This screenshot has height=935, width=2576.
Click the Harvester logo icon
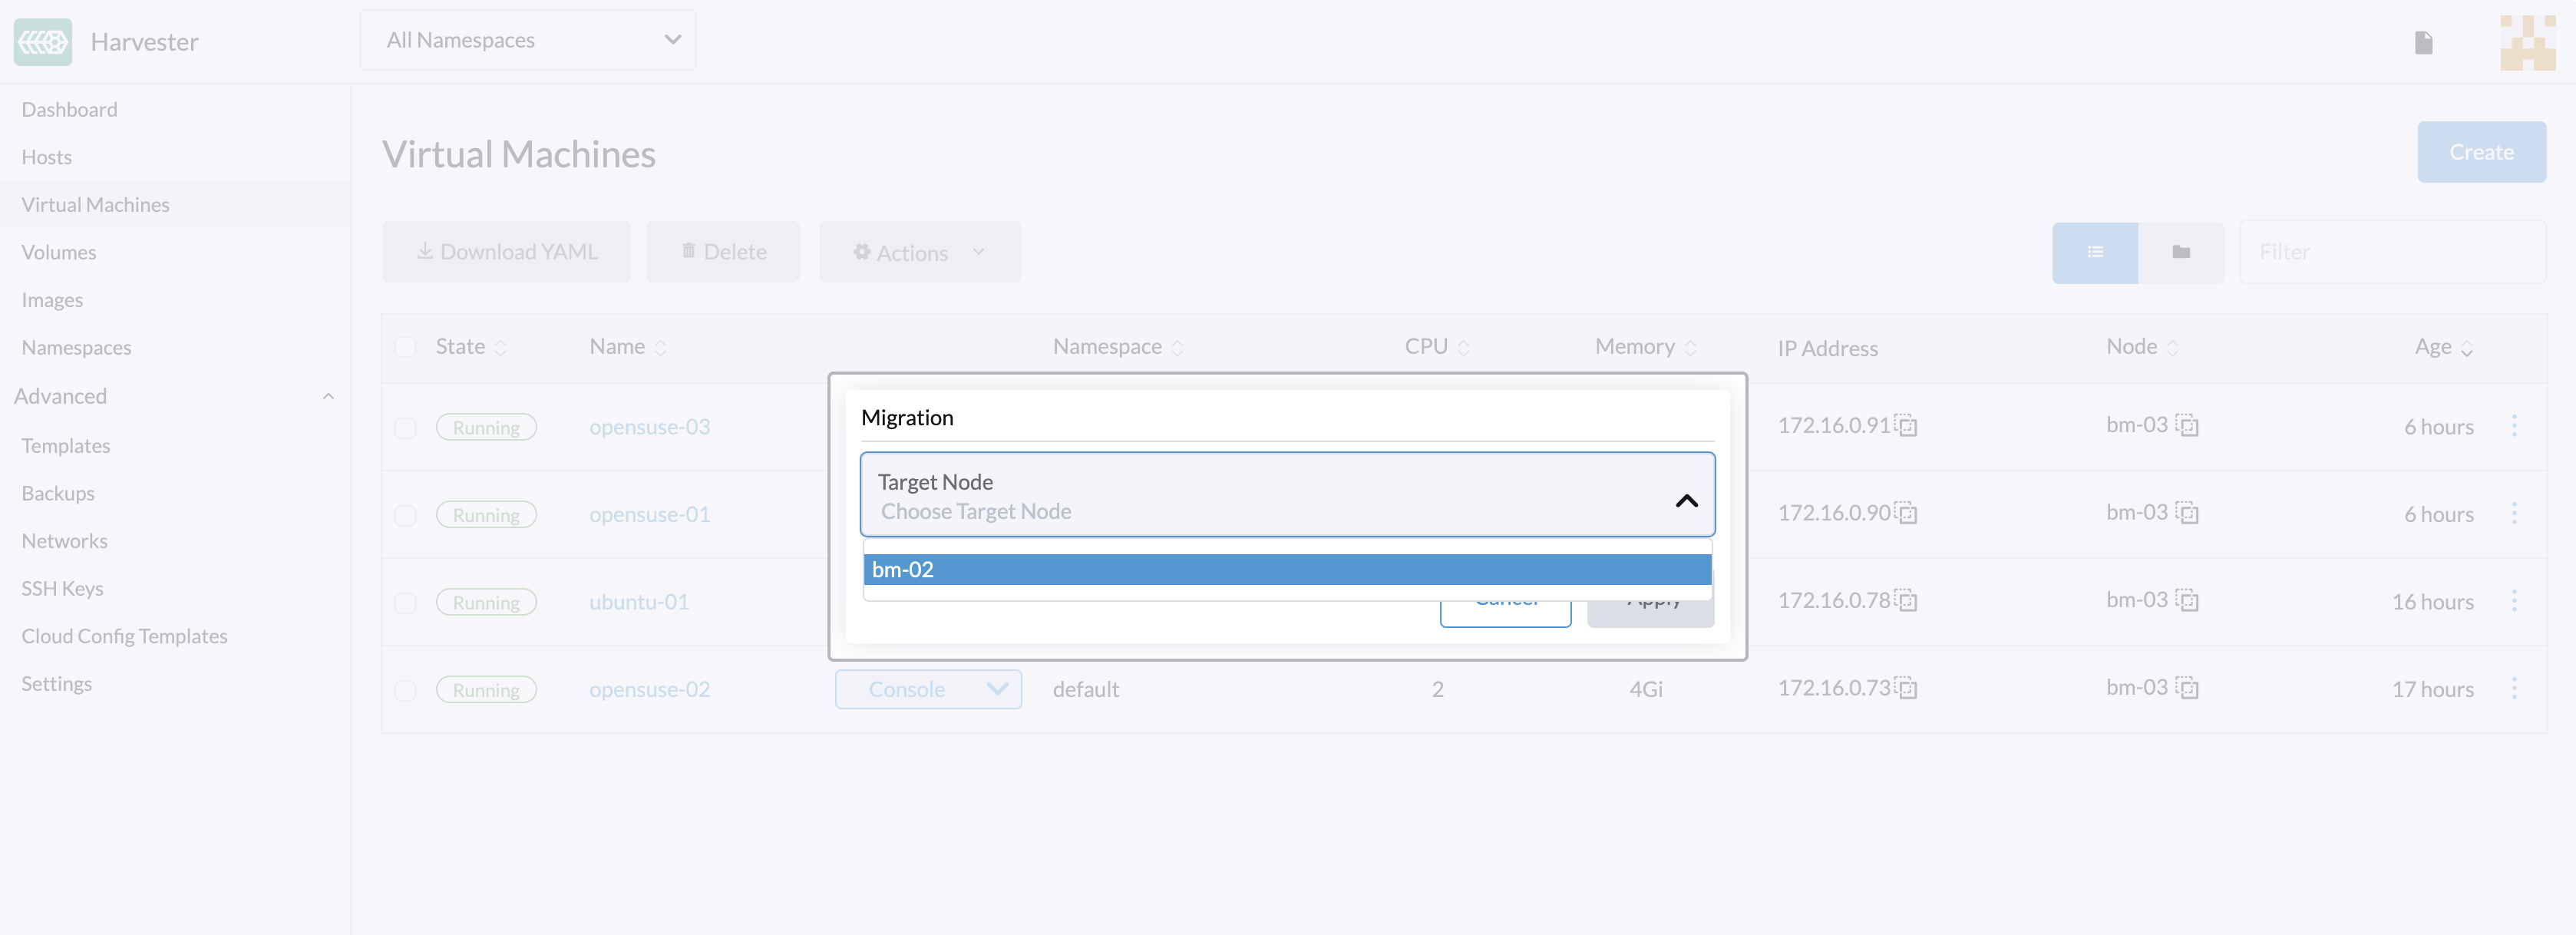coord(43,41)
